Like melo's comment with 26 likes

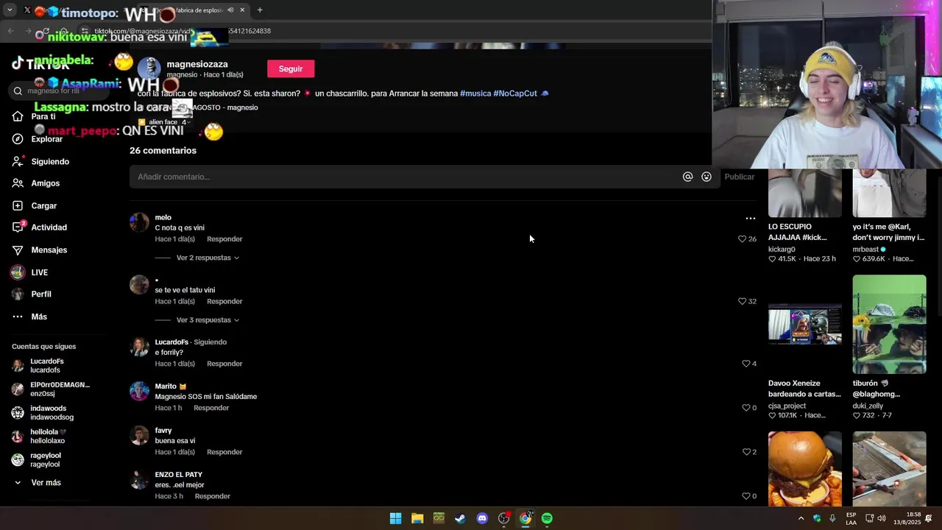tap(742, 239)
